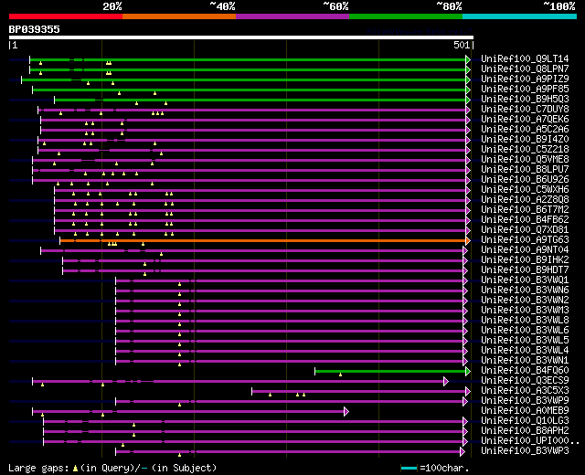Click the truncated UniRef100_UPI000.. text
585x475 pixels.
point(530,441)
